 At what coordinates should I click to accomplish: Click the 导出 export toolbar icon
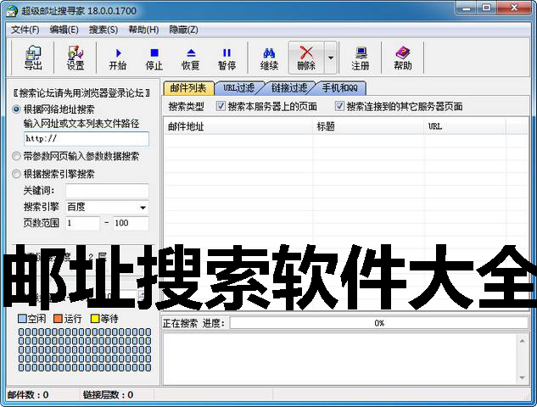(x=33, y=58)
